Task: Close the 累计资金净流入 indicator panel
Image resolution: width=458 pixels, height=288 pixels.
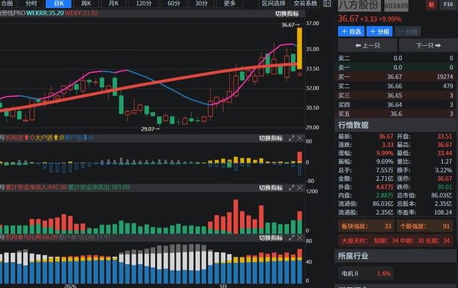Action: point(300,188)
